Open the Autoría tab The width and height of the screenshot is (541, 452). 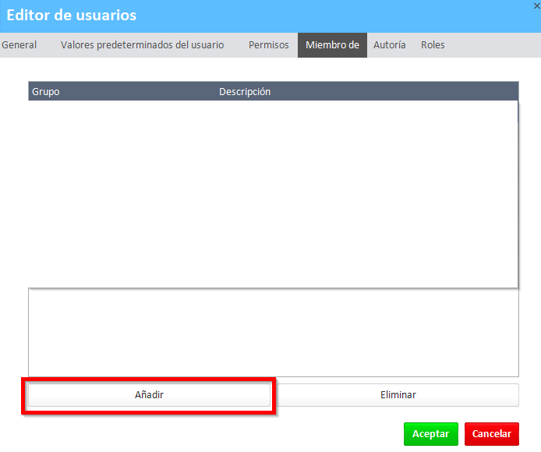389,45
